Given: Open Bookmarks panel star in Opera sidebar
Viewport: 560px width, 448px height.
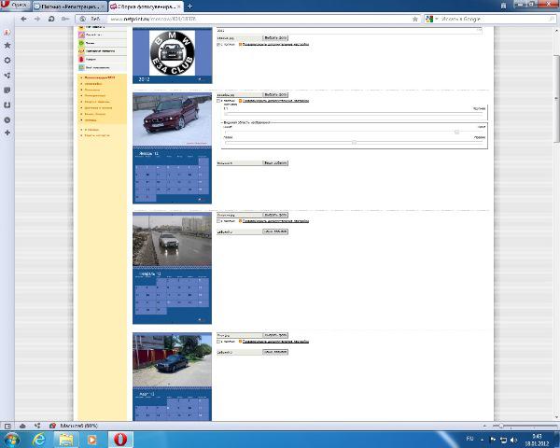Looking at the screenshot, I should click(7, 46).
